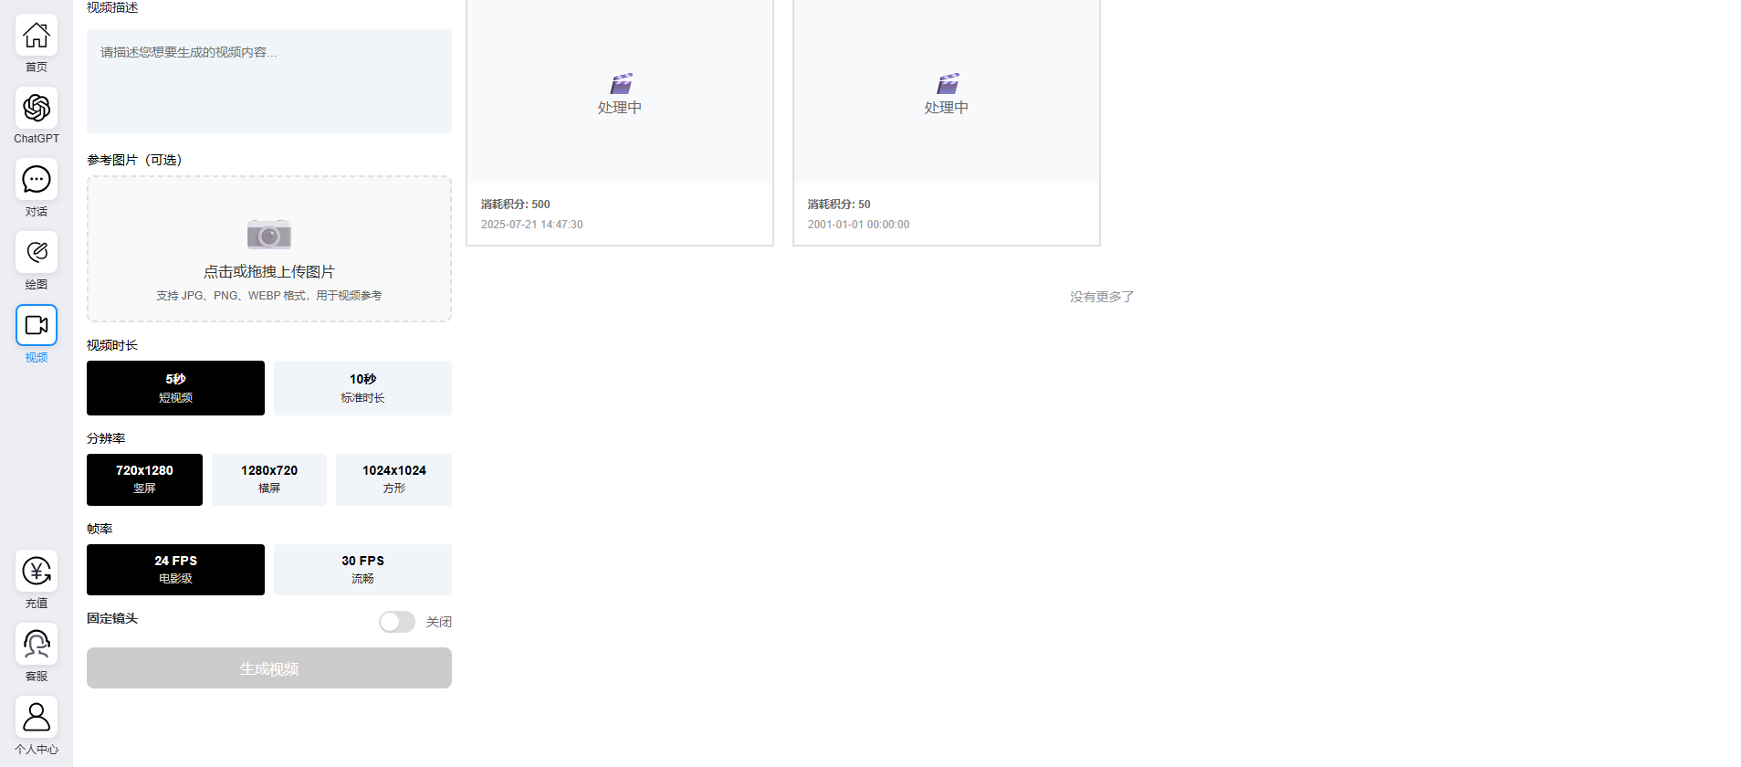Screen dimensions: 1741x767
Task: Select 10秒 standard duration option
Action: click(362, 388)
